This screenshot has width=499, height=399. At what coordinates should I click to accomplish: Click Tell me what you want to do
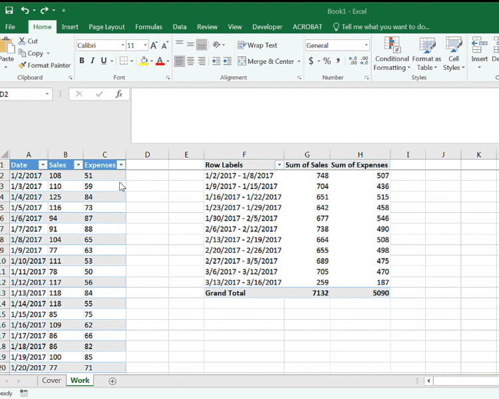click(x=385, y=27)
